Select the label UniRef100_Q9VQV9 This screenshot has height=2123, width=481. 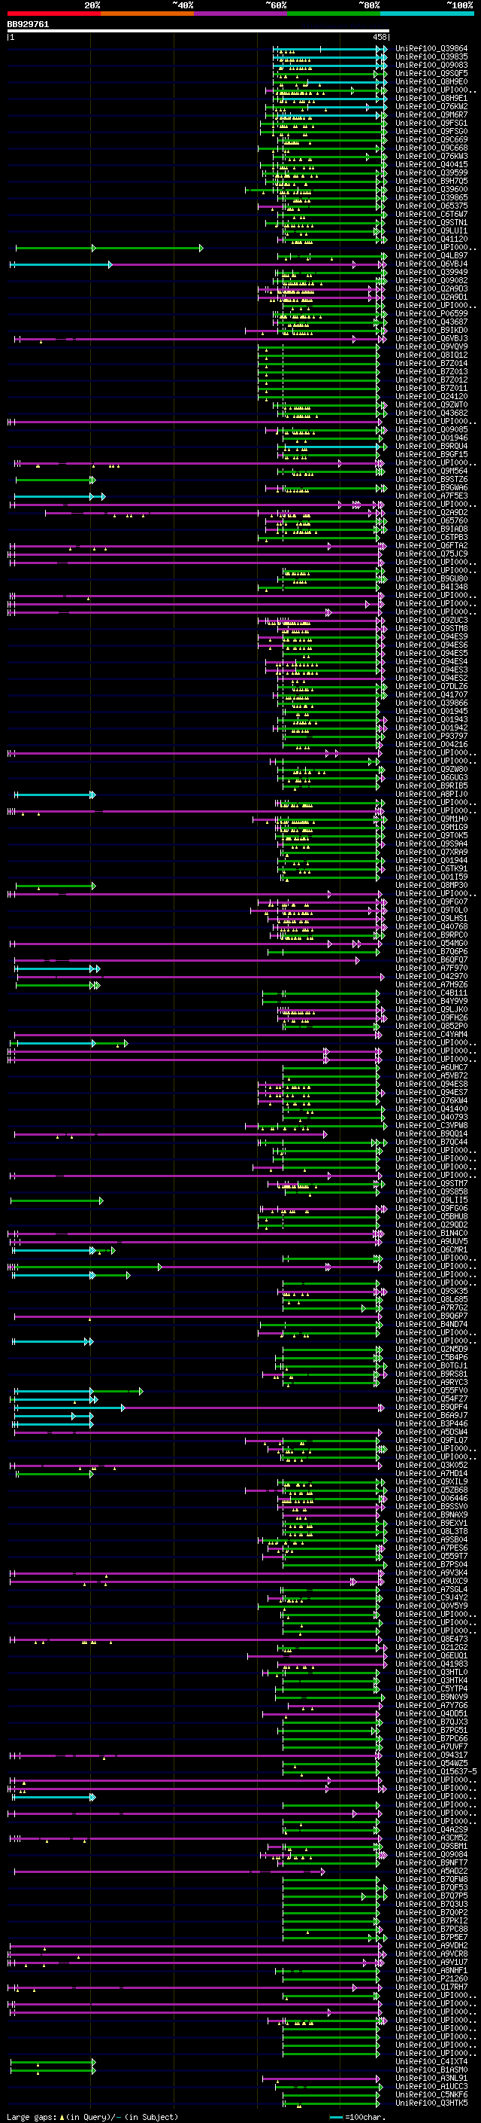pos(431,346)
